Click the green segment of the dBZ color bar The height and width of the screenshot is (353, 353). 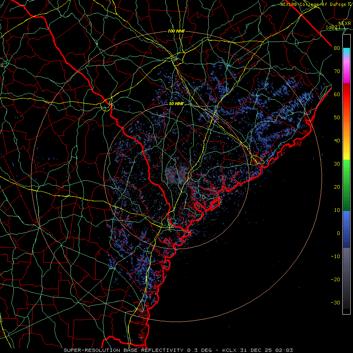pos(346,185)
